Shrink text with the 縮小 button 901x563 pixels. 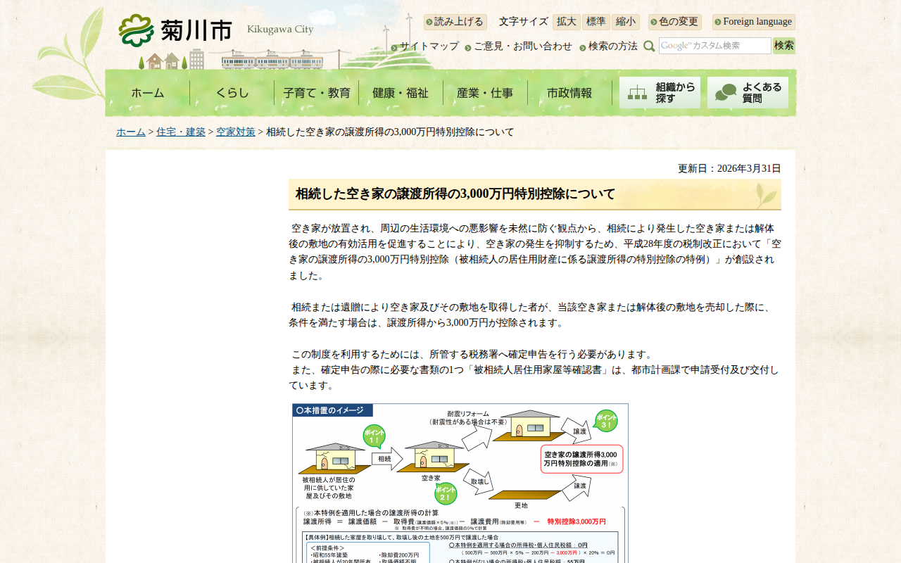click(625, 22)
